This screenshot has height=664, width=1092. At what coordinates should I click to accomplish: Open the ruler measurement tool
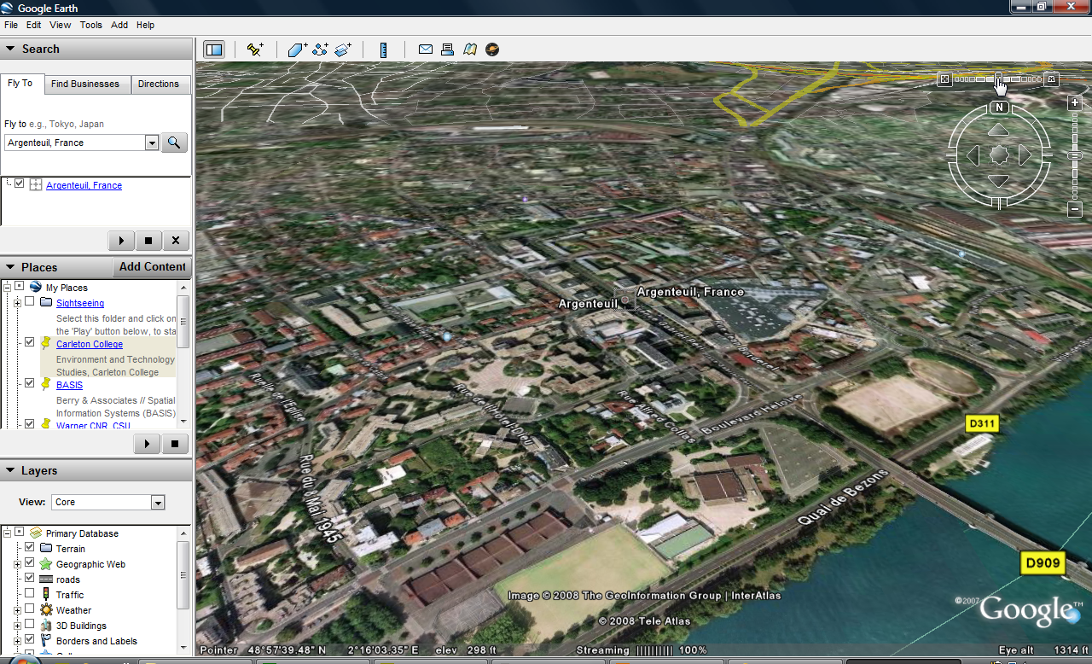pos(383,50)
